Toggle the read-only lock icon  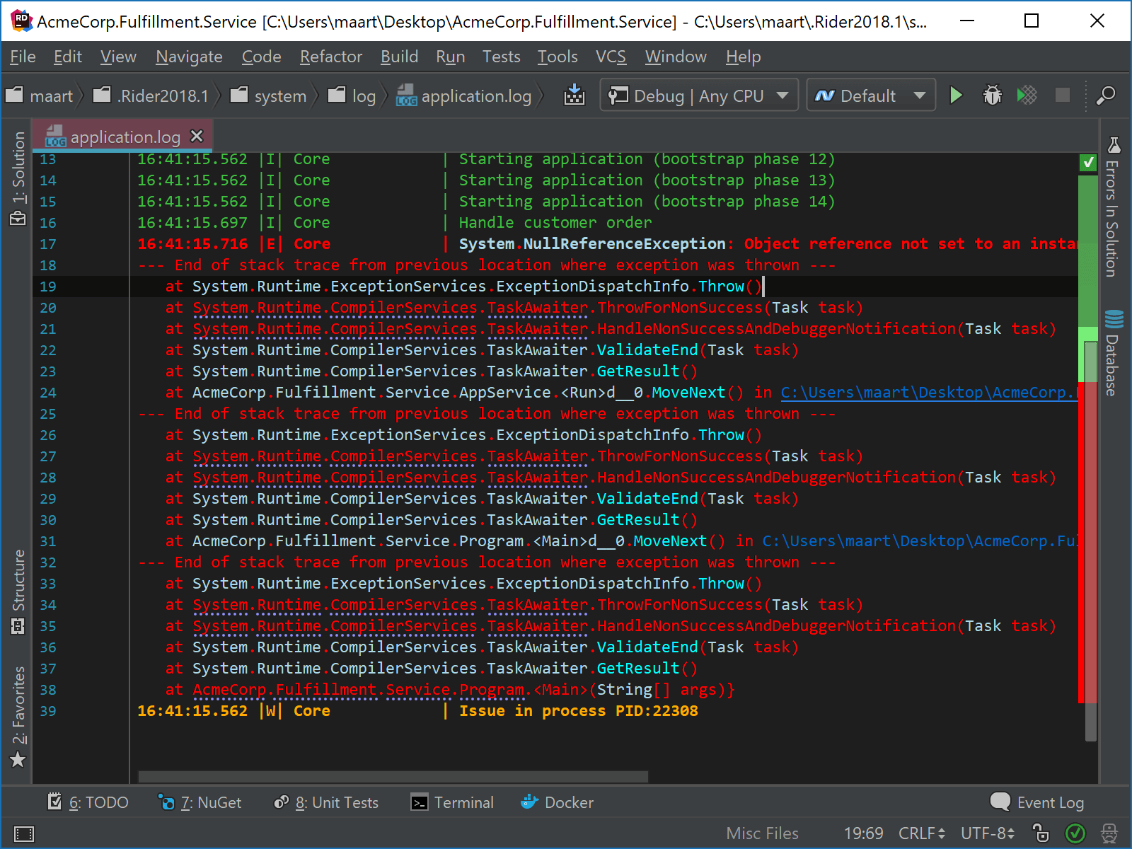tap(1041, 833)
